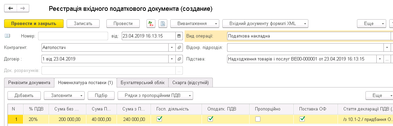Viewport: 393px width, 126px height.
Task: Open the Контрагент record via its open-form icon
Action: click(x=179, y=47)
